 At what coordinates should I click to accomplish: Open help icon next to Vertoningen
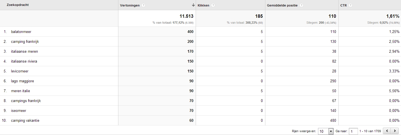(144, 5)
